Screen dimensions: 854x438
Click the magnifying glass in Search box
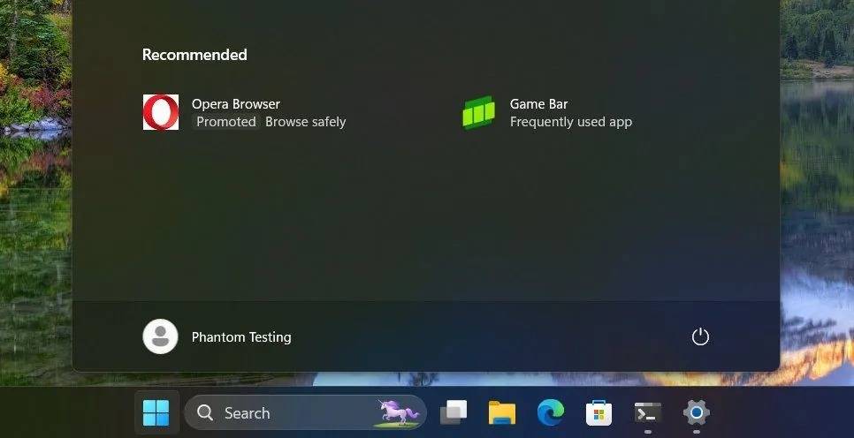click(205, 413)
